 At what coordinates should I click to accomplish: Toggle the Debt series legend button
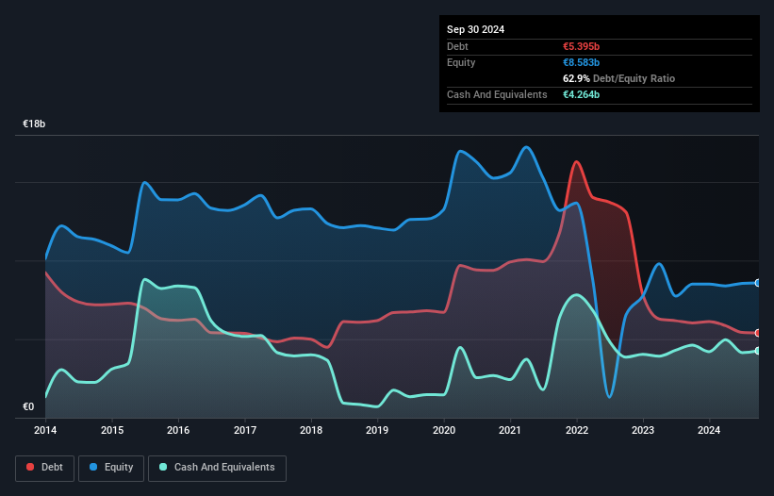(45, 468)
